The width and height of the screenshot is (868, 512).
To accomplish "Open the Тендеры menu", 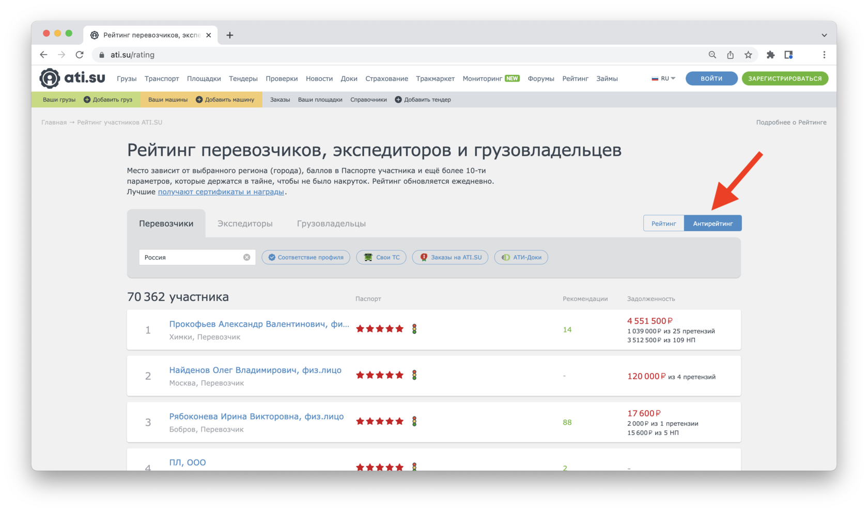I will point(243,78).
